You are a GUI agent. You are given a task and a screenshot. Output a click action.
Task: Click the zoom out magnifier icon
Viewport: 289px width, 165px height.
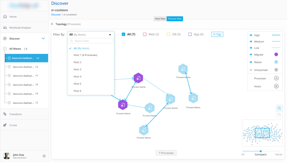point(279,115)
